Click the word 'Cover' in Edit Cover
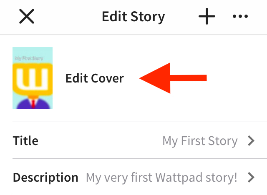Viewport: 267px width, 195px height. [x=108, y=78]
